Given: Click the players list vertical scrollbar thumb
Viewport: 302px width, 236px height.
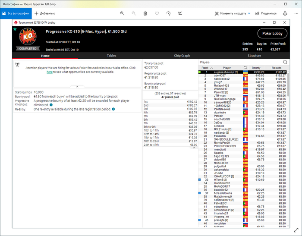Looking at the screenshot, I should tap(288, 85).
